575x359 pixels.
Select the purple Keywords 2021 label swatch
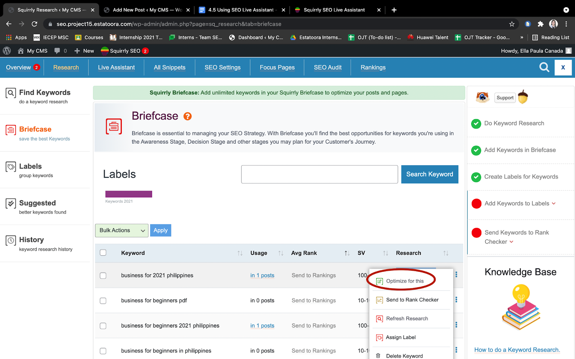[129, 194]
